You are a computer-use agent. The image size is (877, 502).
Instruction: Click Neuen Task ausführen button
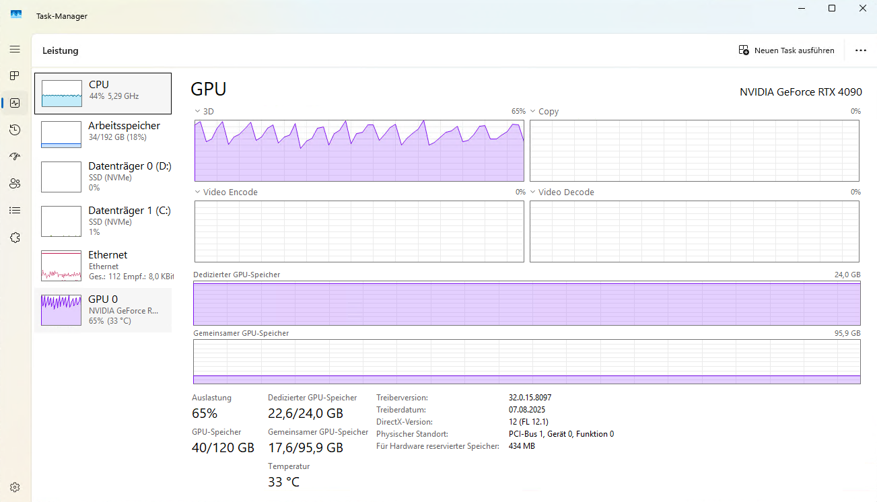click(786, 50)
